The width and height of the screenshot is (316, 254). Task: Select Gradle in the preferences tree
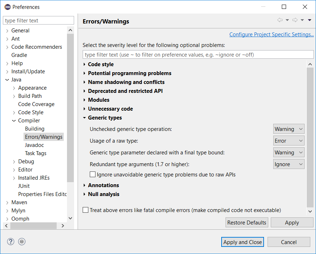(x=19, y=55)
